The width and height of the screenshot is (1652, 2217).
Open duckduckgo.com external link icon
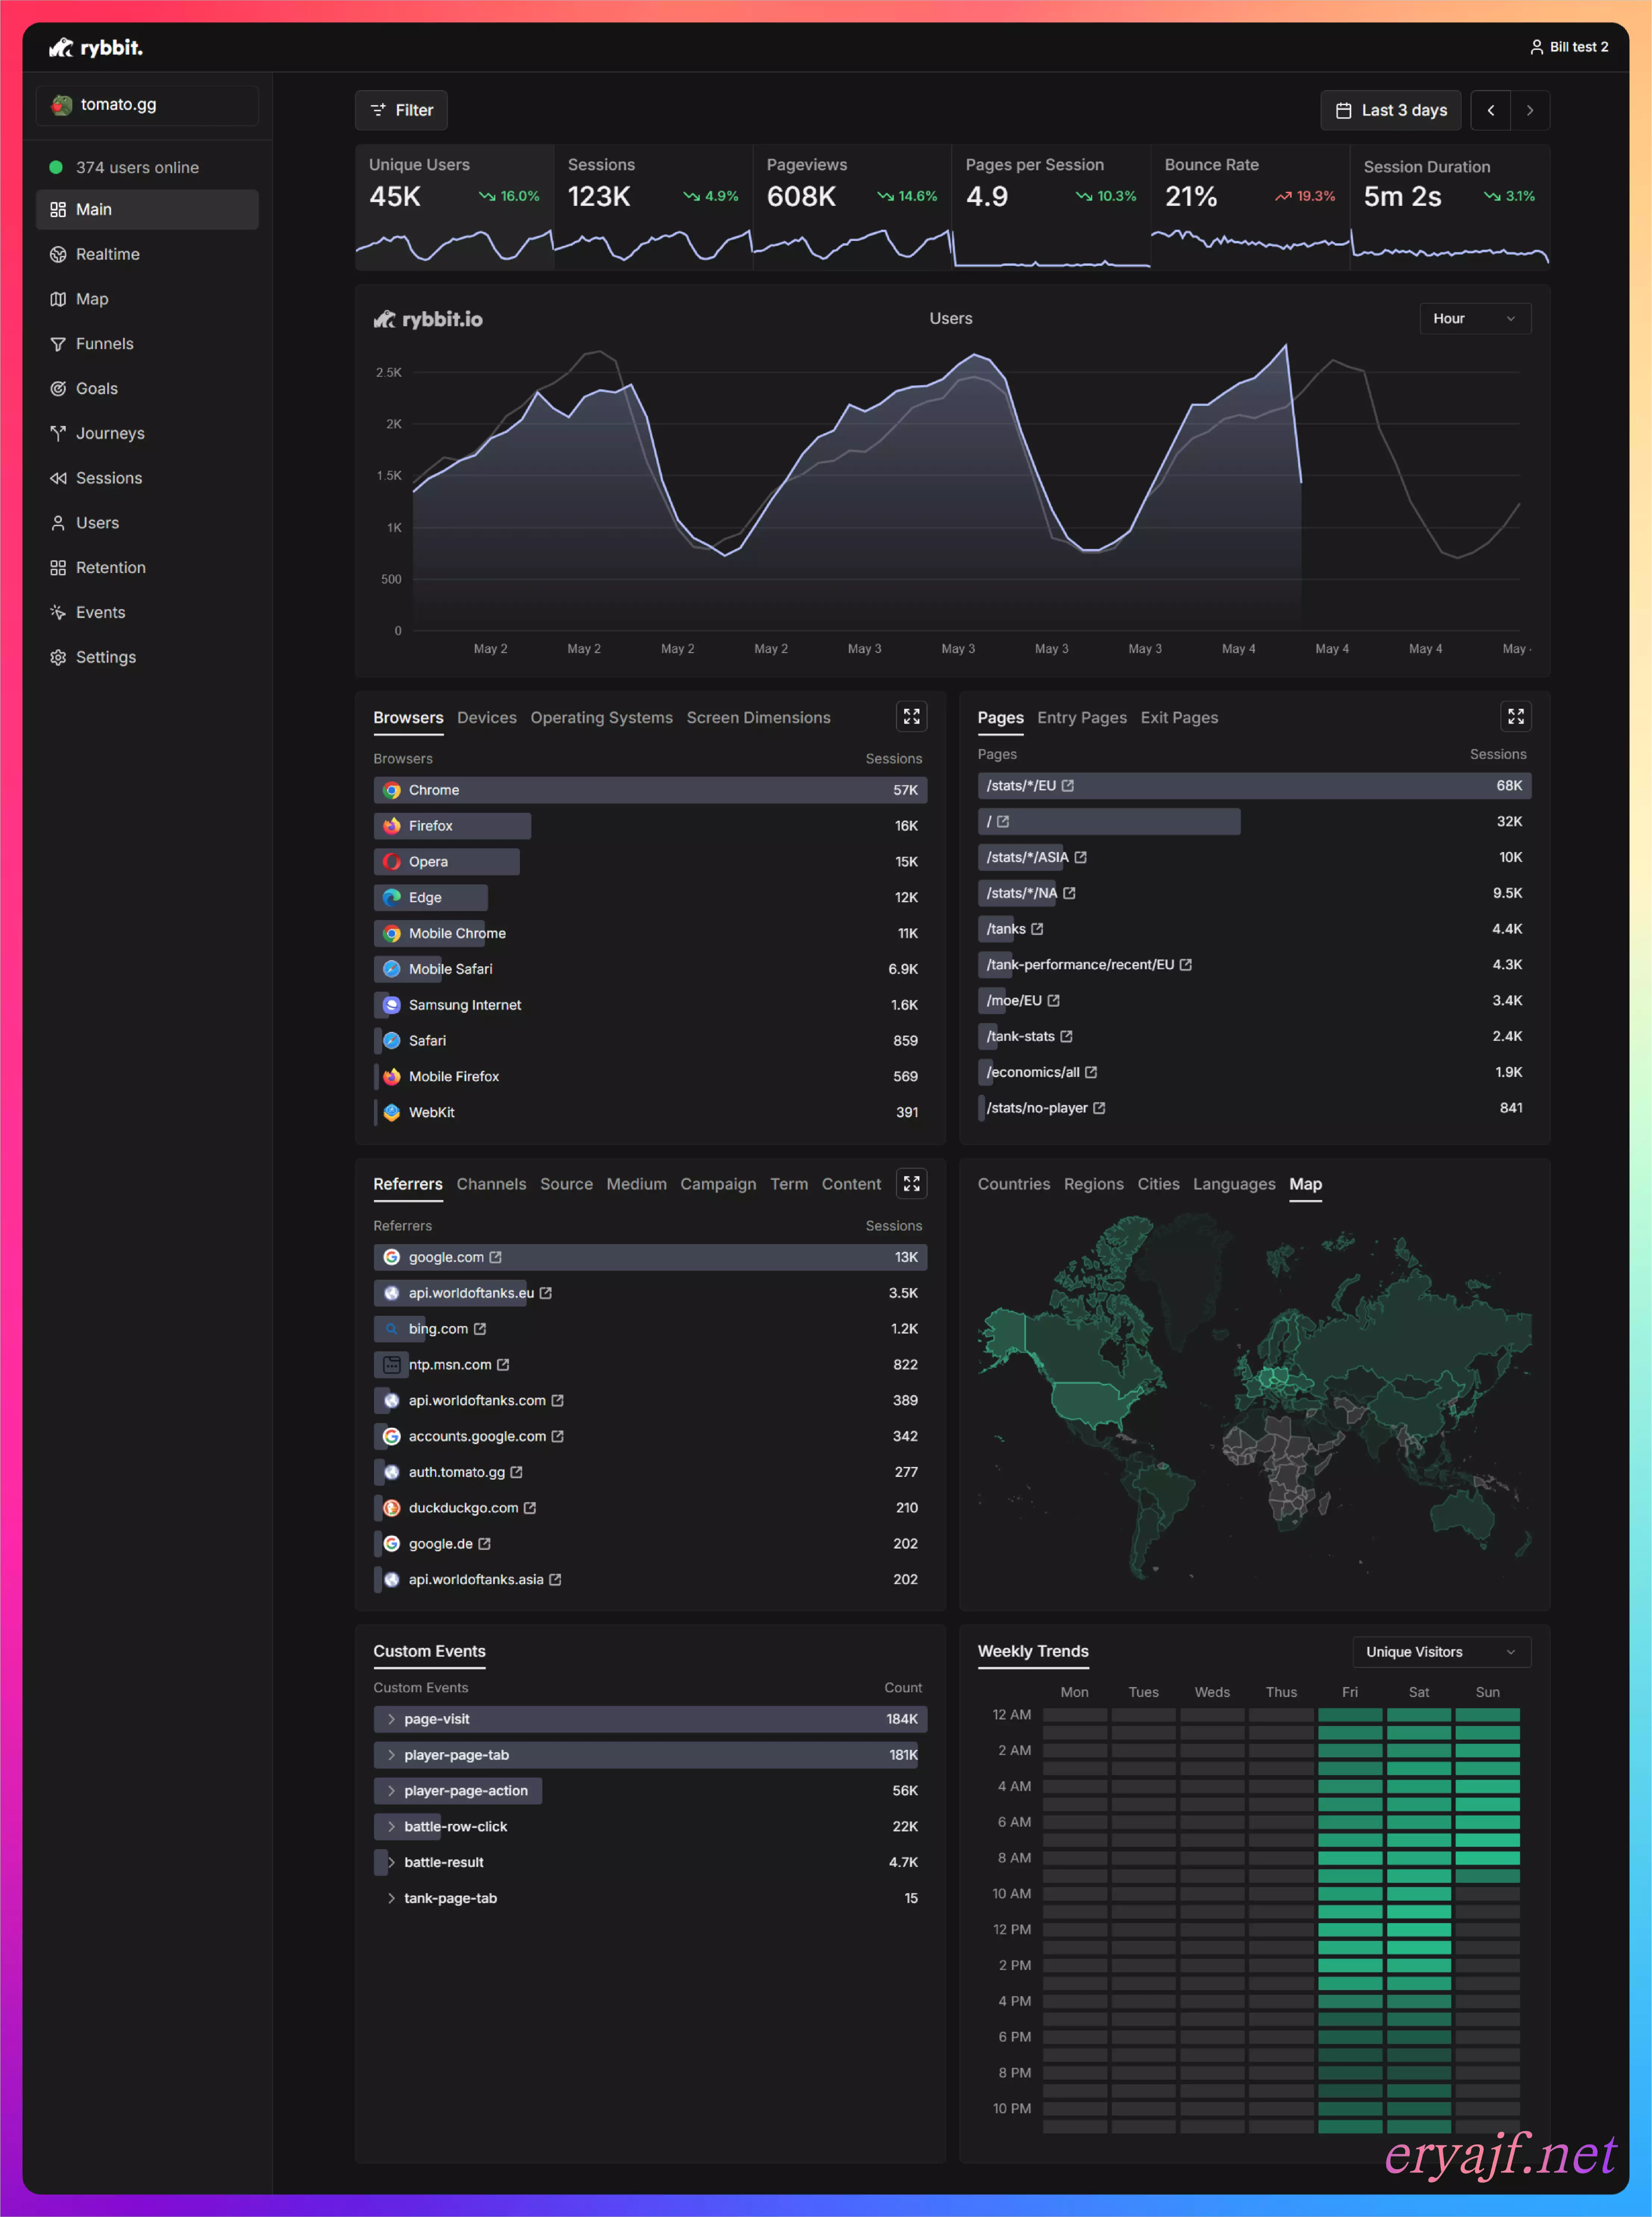530,1508
